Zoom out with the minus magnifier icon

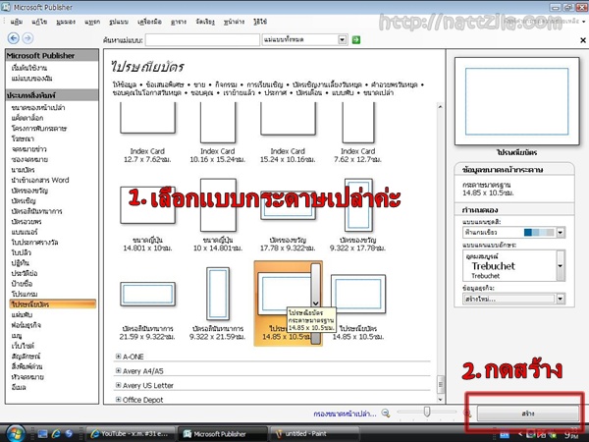(x=386, y=414)
